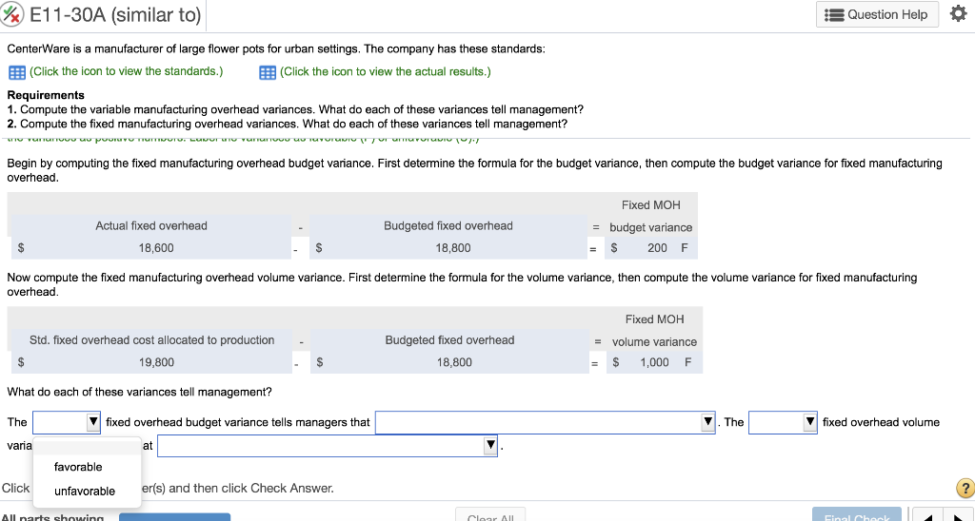Go to the previous question arrow

point(928,517)
